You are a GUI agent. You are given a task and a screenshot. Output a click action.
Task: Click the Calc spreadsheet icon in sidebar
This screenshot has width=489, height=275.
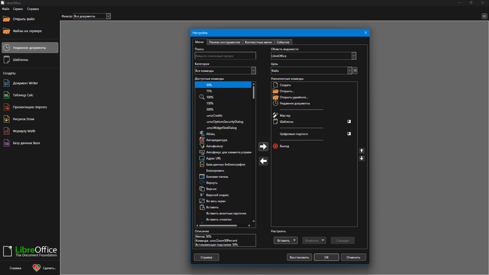[7, 95]
